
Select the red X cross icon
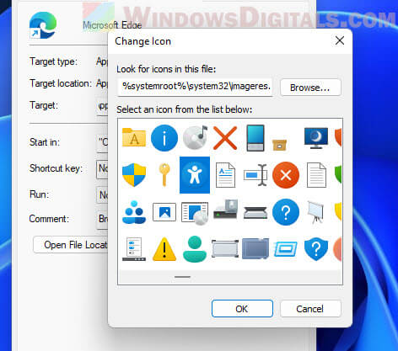click(x=225, y=138)
